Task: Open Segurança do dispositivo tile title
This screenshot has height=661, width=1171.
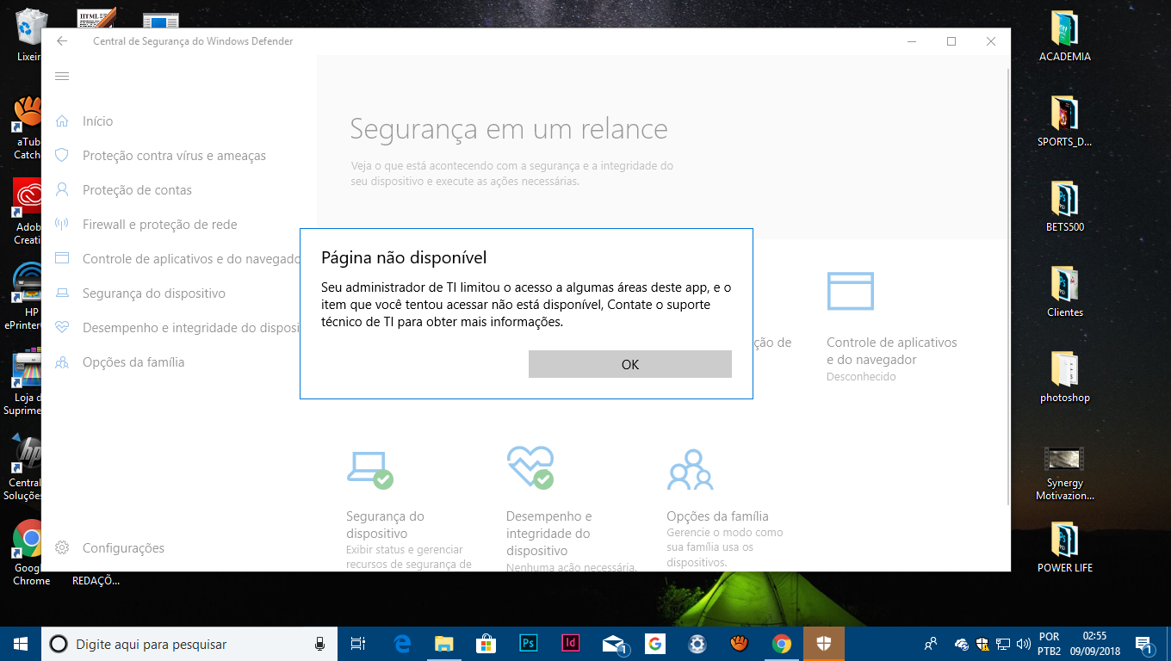Action: [385, 525]
